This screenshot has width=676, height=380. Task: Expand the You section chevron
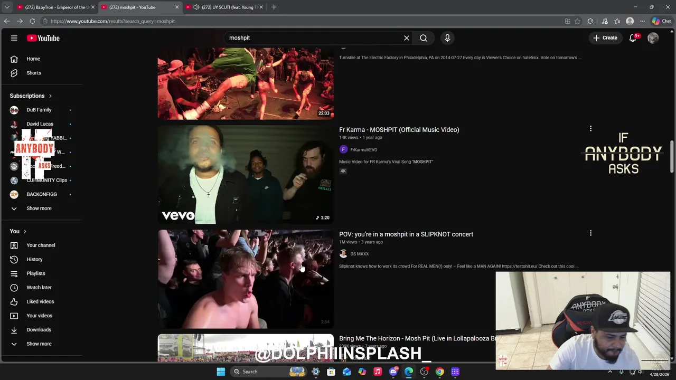point(25,231)
